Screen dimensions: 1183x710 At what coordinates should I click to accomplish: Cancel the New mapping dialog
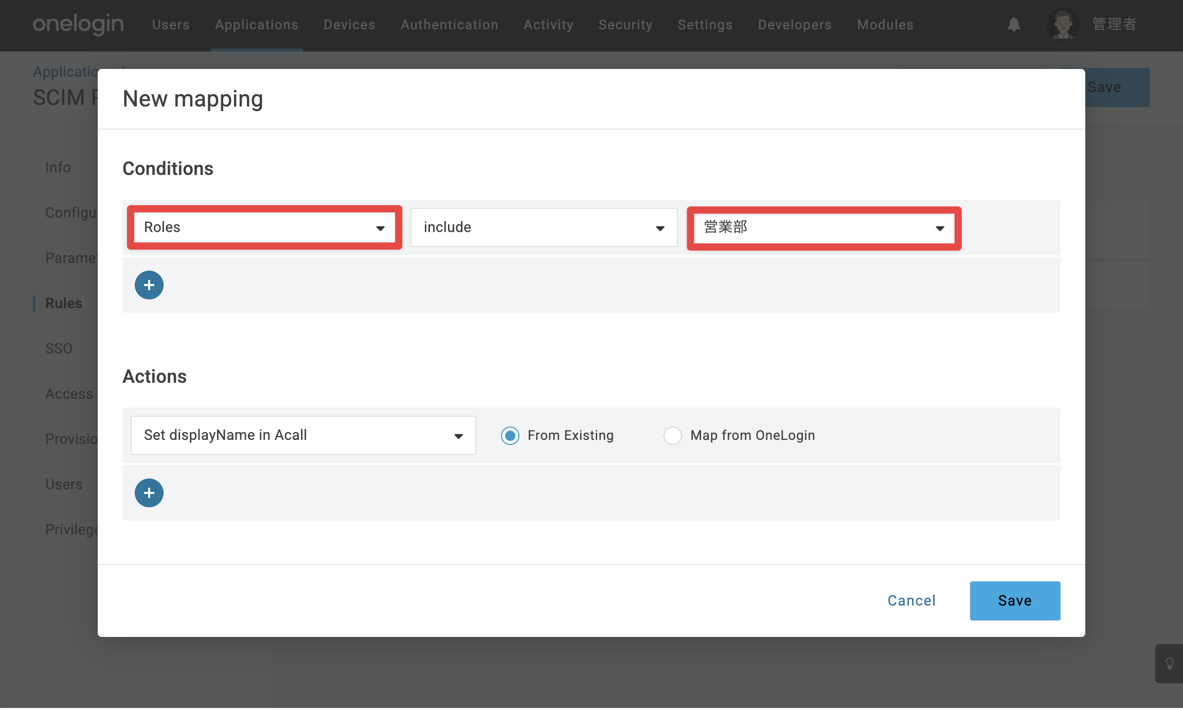click(x=911, y=600)
